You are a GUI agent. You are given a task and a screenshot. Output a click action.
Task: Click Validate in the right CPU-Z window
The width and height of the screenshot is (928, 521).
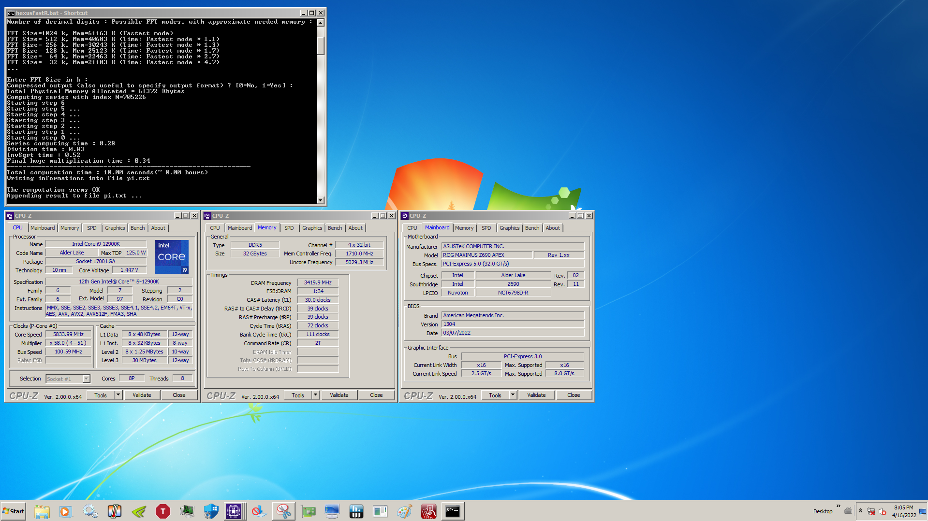click(536, 395)
